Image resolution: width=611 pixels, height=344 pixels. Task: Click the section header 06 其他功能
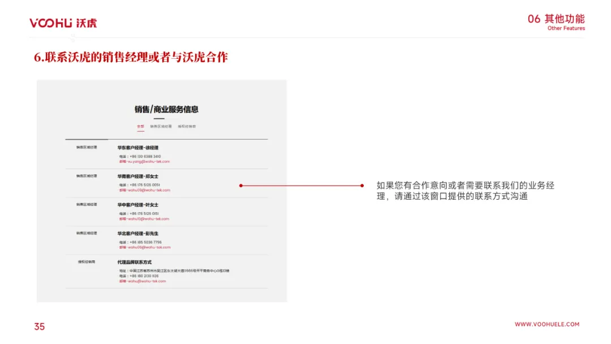pos(556,19)
